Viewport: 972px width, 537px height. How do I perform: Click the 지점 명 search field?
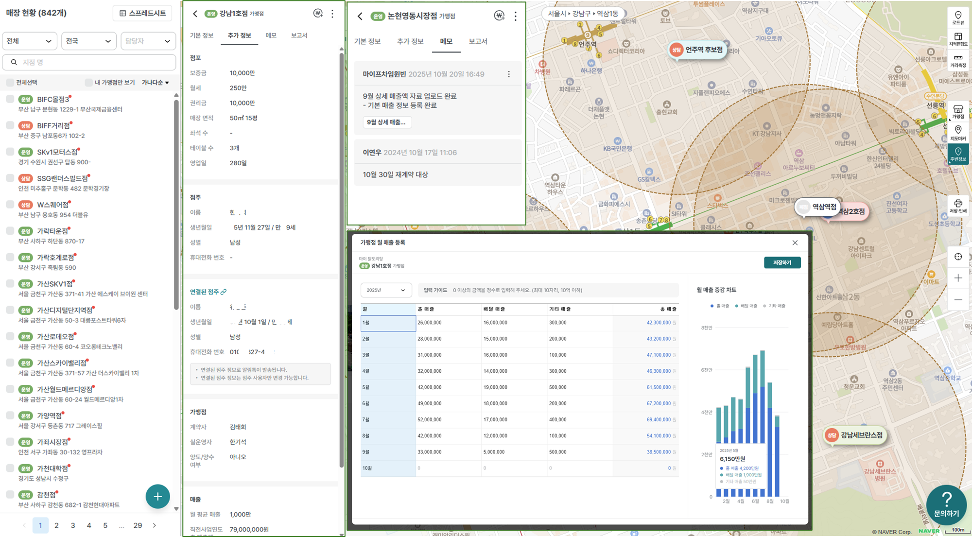(89, 62)
